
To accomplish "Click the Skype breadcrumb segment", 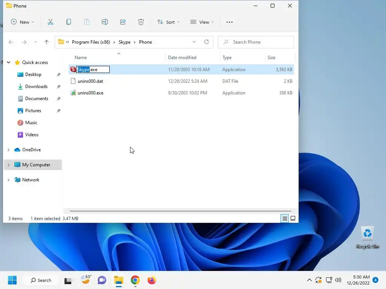I will pos(124,42).
